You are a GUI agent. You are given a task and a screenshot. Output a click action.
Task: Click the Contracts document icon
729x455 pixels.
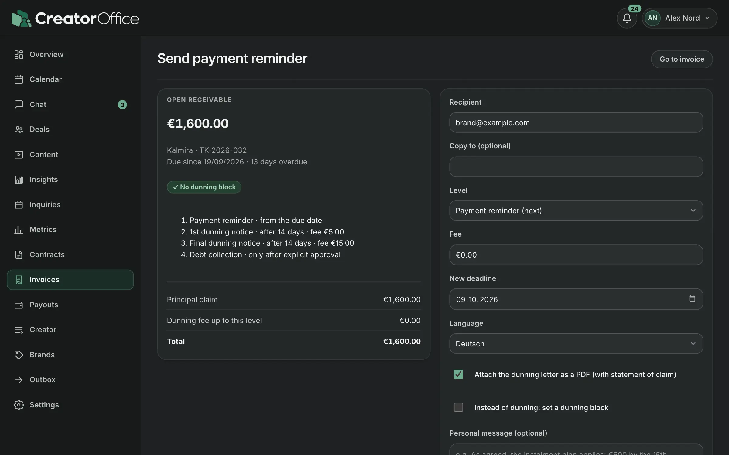[19, 255]
